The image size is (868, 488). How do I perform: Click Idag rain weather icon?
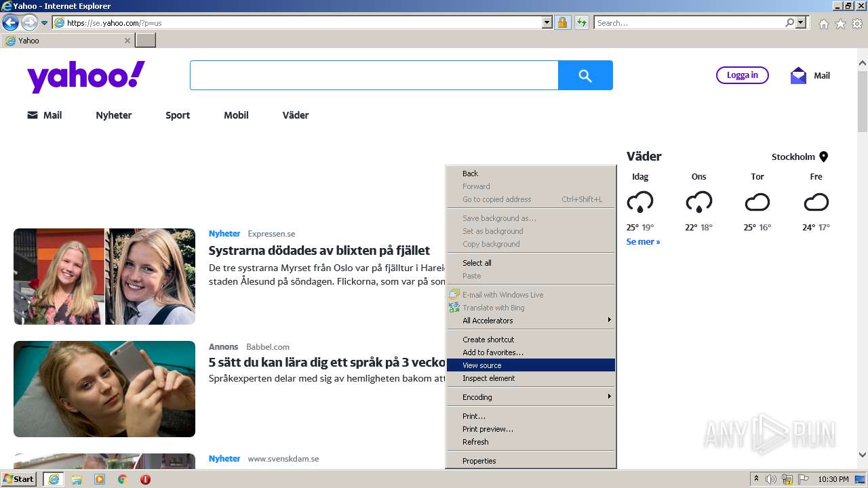(x=640, y=202)
